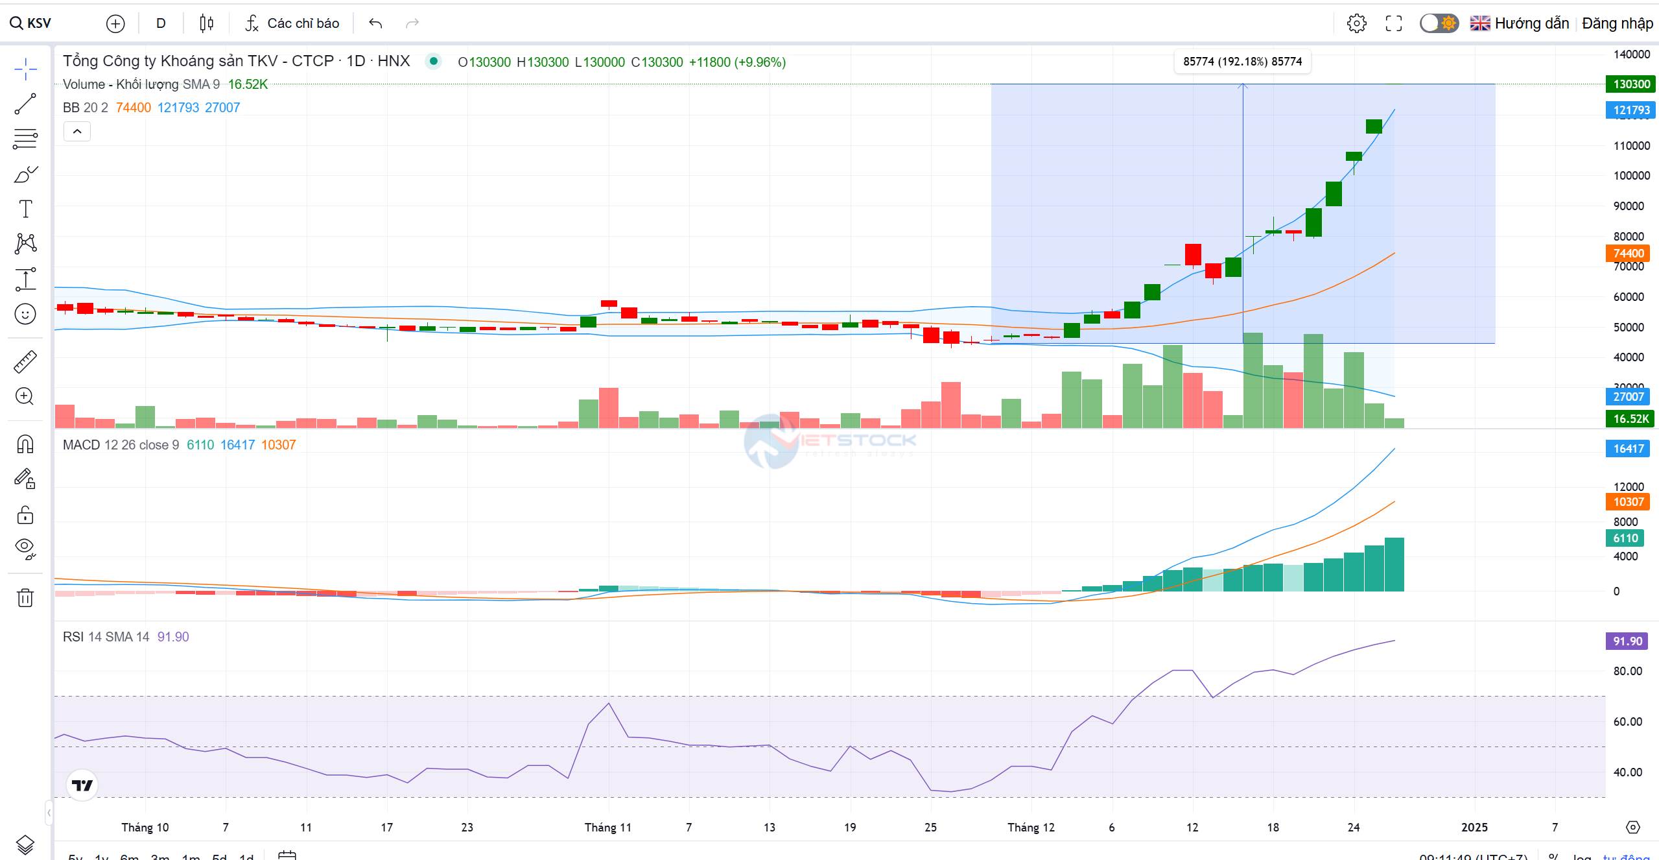Select the trend line drawing tool
Image resolution: width=1659 pixels, height=860 pixels.
click(x=25, y=104)
